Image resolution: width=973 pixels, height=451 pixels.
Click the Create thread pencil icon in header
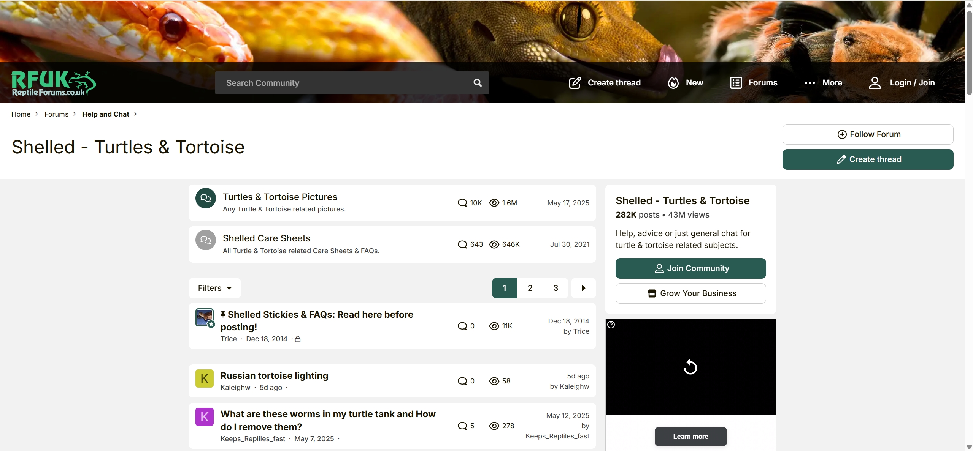(575, 82)
